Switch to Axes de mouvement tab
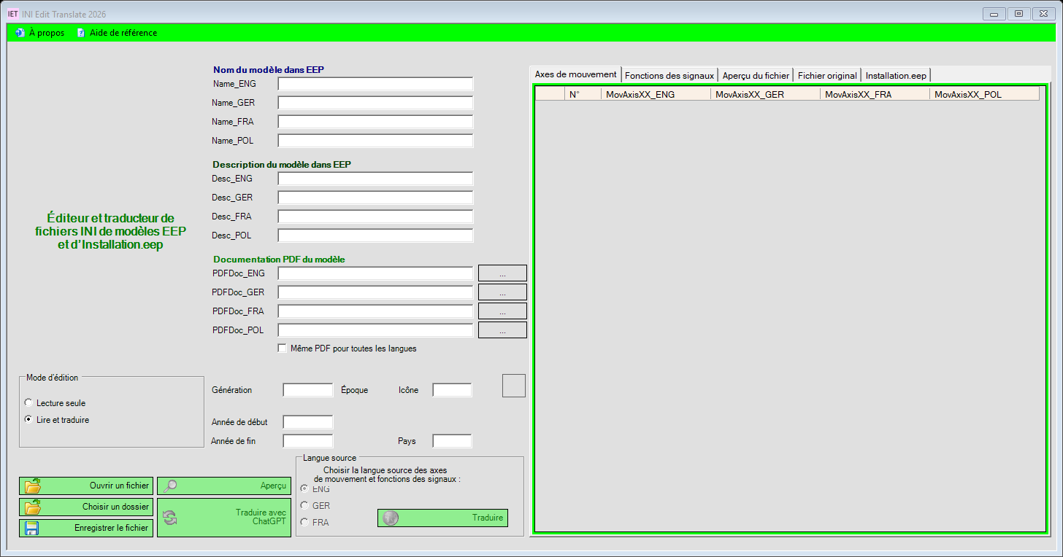This screenshot has height=557, width=1063. coord(575,74)
